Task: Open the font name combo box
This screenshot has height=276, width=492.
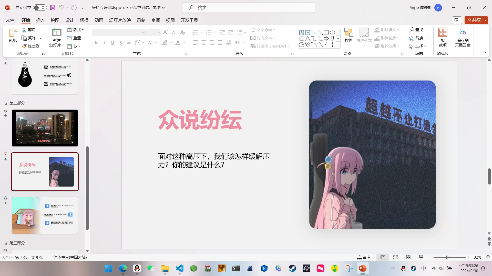Action: click(118, 32)
